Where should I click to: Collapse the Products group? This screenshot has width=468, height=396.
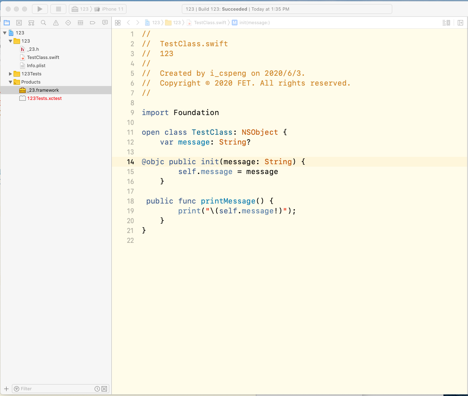[10, 82]
